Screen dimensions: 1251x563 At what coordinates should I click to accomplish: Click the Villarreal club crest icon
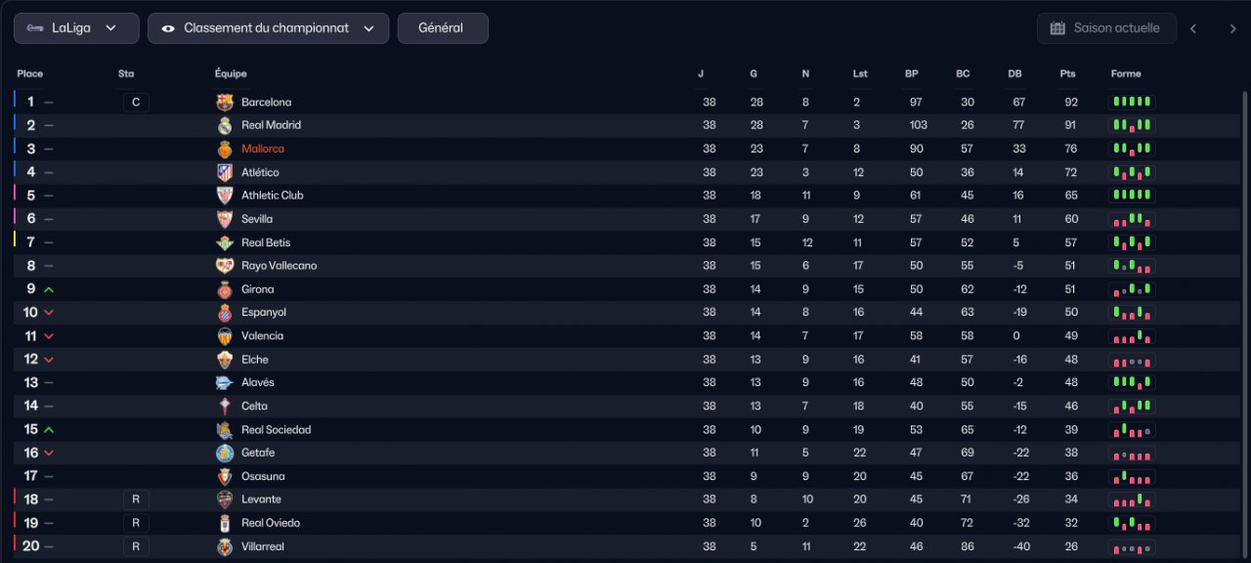click(x=225, y=546)
